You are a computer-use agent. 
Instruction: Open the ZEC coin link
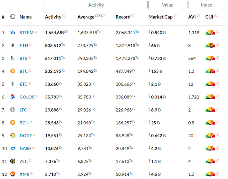24,161
